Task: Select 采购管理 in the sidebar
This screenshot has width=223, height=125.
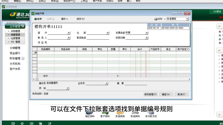Action: coord(15,31)
